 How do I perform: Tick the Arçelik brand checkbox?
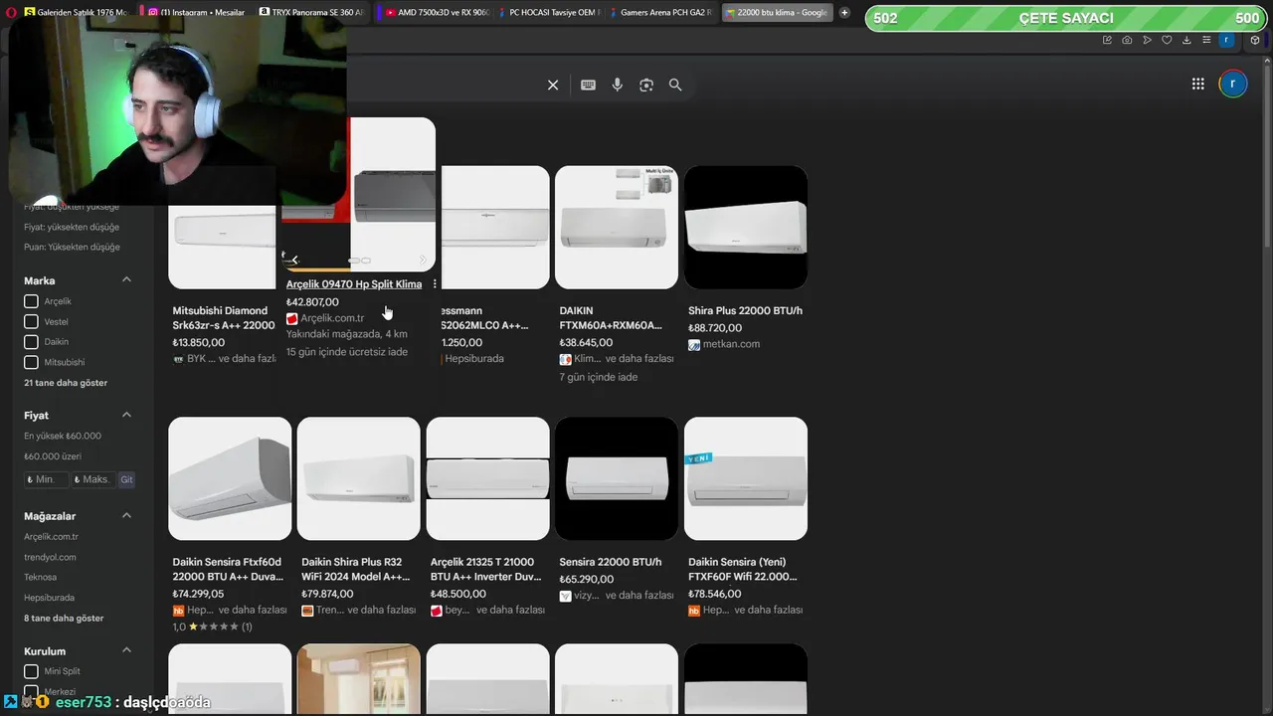31,301
